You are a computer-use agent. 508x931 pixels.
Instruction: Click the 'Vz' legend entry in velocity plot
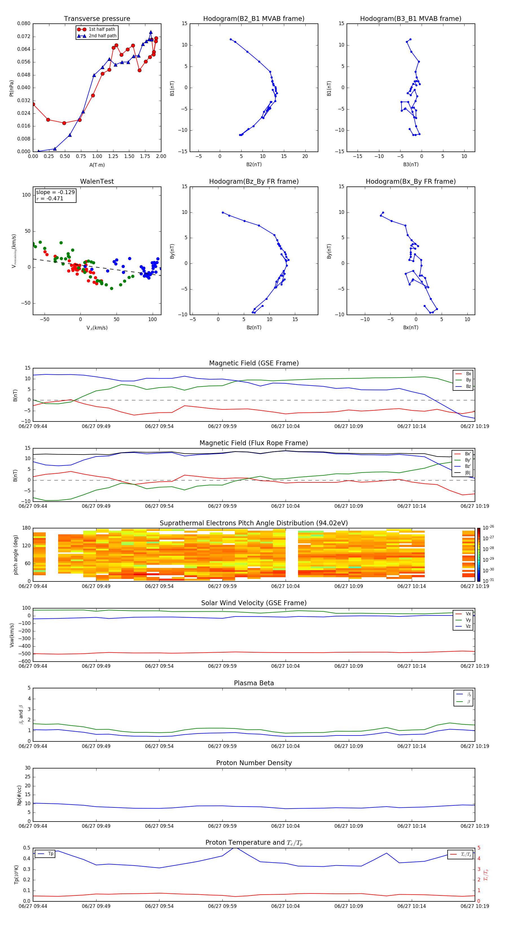click(x=463, y=626)
